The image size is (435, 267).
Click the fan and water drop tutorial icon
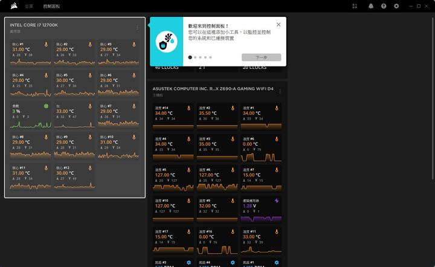[x=167, y=42]
